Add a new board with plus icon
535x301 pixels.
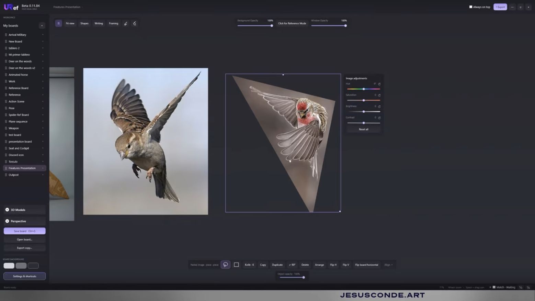click(42, 25)
